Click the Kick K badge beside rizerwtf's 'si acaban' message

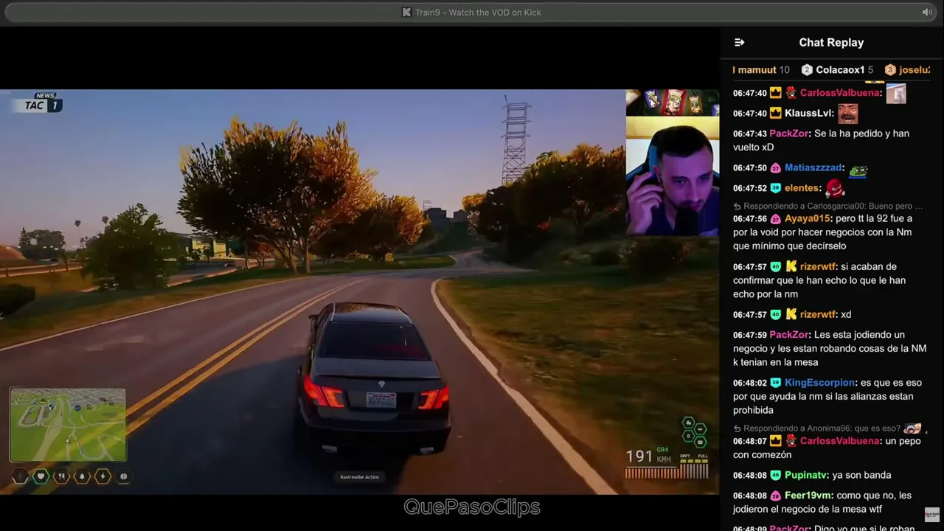click(791, 267)
